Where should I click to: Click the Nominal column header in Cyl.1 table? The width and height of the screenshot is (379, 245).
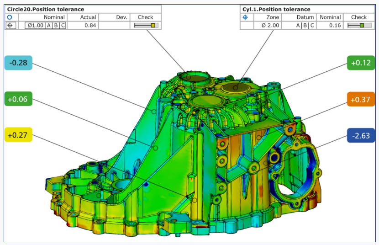(x=330, y=17)
